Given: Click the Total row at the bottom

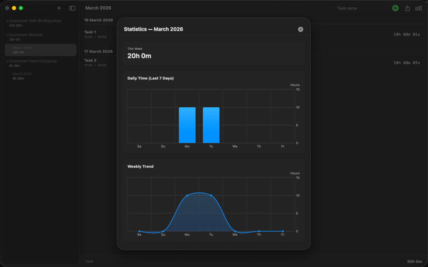Looking at the screenshot, I should click(x=89, y=261).
